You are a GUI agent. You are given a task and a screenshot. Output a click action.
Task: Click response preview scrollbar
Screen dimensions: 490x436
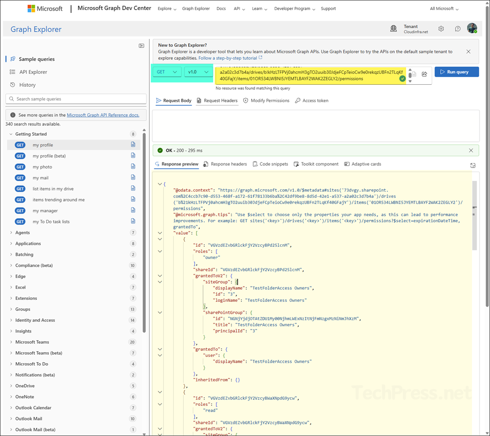pos(474,216)
